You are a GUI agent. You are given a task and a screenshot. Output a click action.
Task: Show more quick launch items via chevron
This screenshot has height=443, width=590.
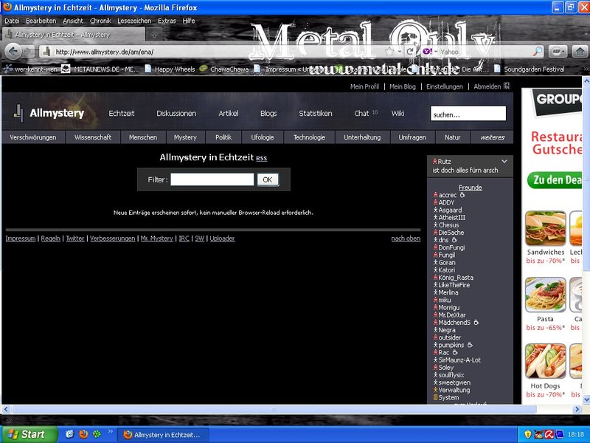pyautogui.click(x=110, y=431)
